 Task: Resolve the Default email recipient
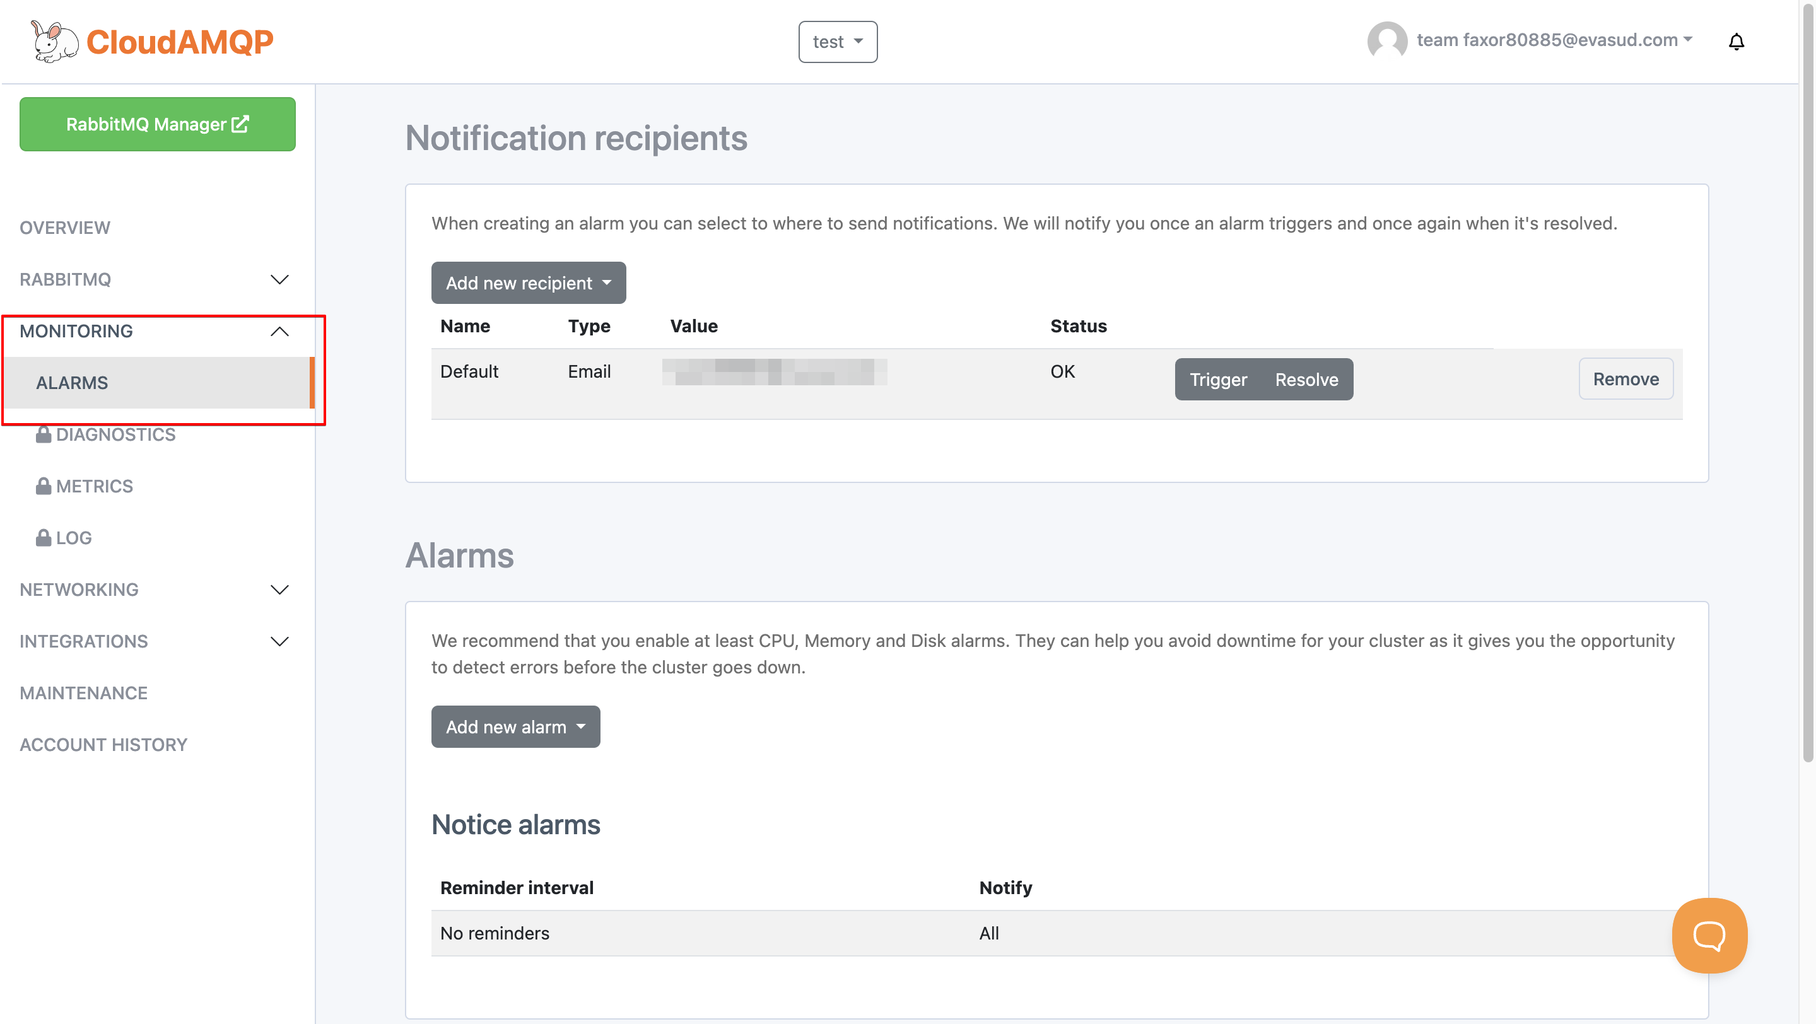point(1306,379)
